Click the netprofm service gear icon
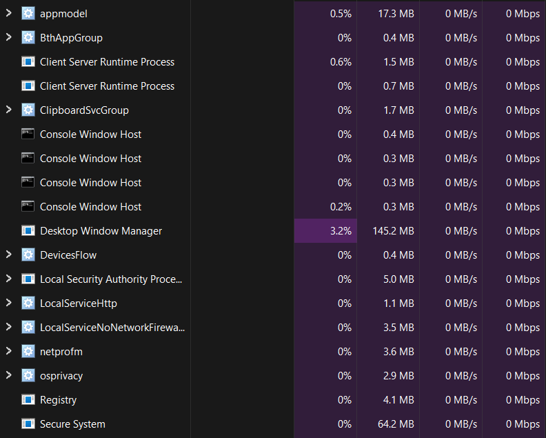The height and width of the screenshot is (438, 546). tap(28, 352)
